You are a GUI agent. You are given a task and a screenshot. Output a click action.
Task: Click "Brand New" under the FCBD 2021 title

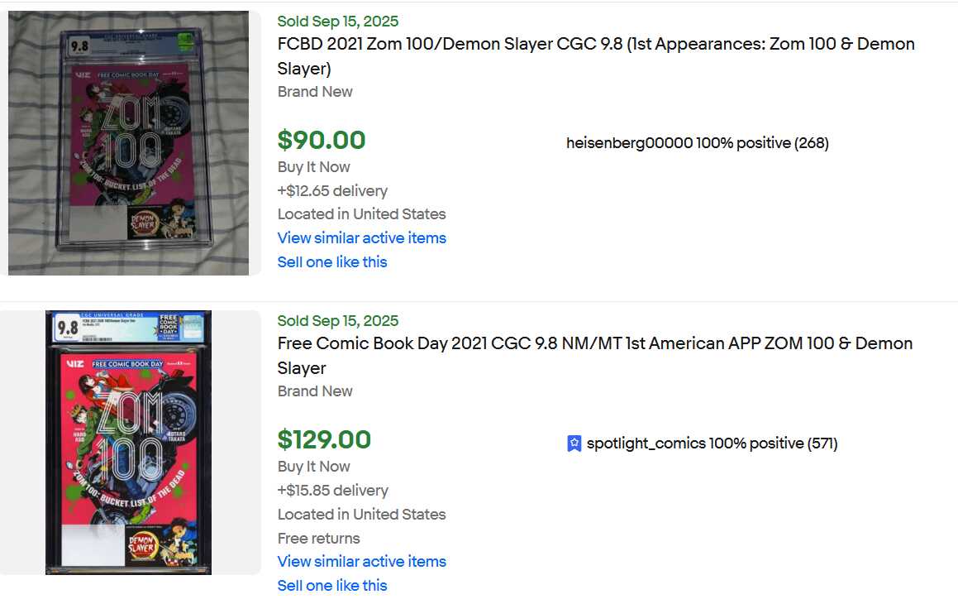315,92
